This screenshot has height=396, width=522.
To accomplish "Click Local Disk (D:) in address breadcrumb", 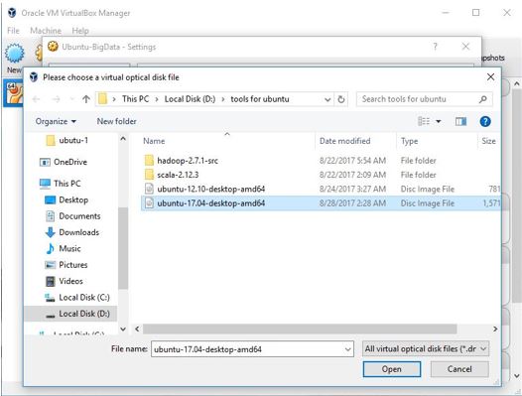I will click(x=190, y=99).
